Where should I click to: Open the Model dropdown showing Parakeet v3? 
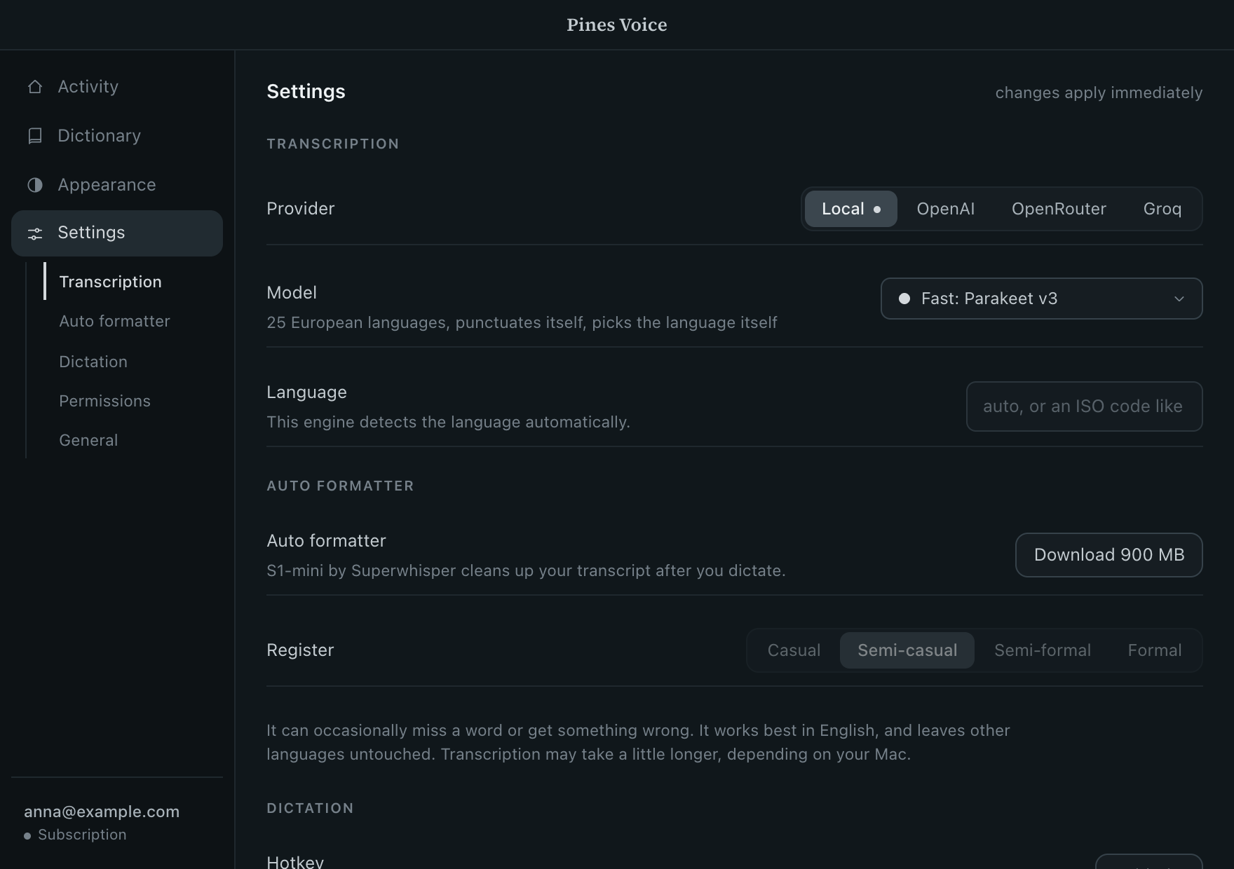1042,299
